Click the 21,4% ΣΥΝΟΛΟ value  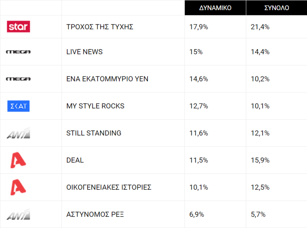click(260, 27)
